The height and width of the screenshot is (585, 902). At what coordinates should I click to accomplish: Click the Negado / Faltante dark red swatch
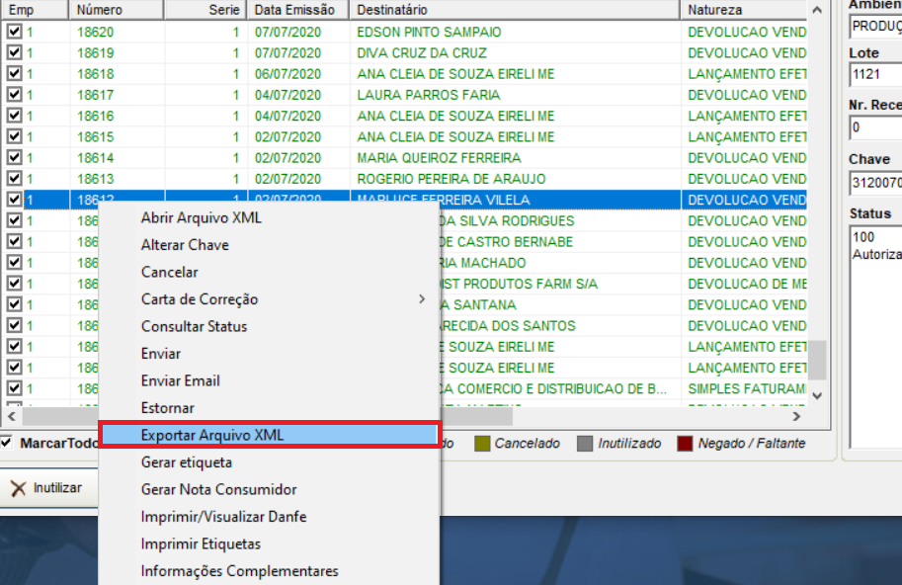pos(686,444)
